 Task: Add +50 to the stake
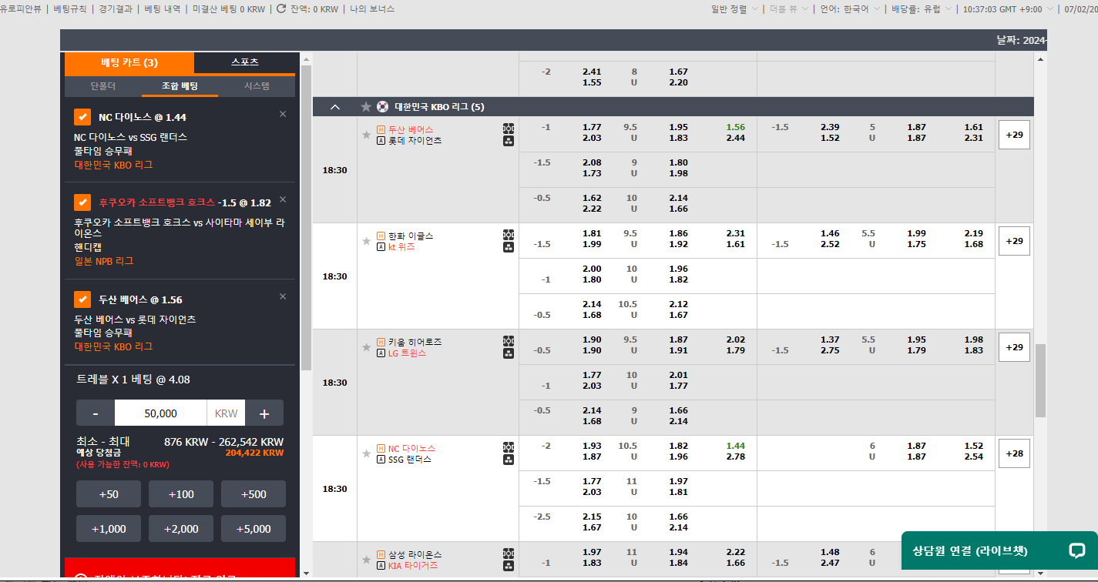coord(109,494)
